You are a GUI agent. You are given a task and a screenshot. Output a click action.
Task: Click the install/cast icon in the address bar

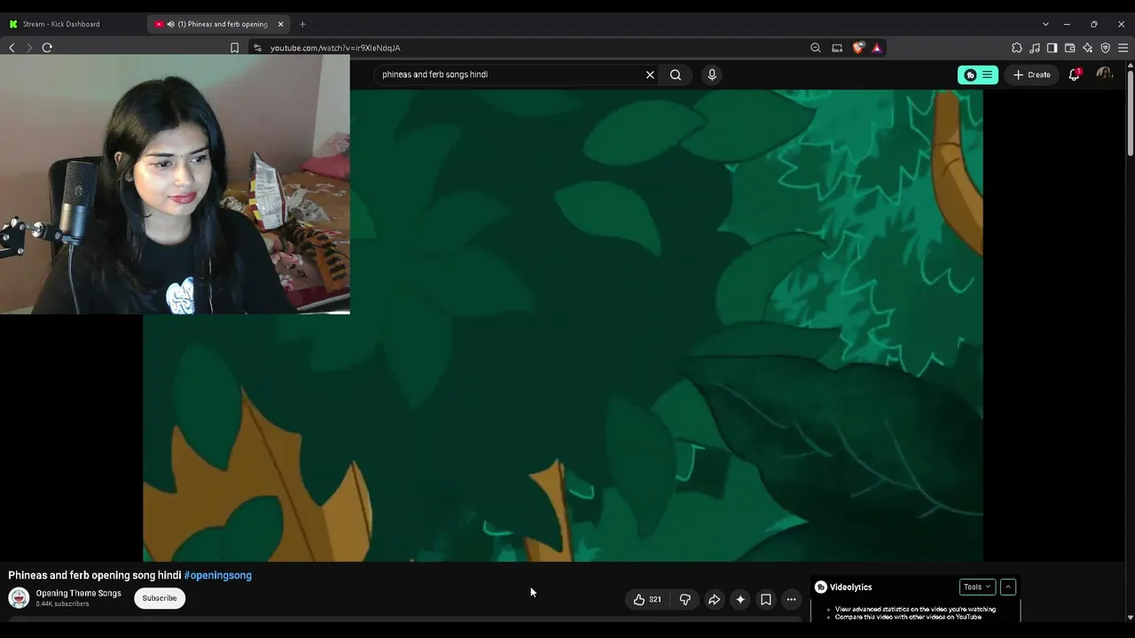point(837,48)
